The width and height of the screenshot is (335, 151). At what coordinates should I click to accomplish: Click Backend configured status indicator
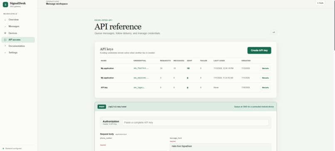(x=12, y=149)
